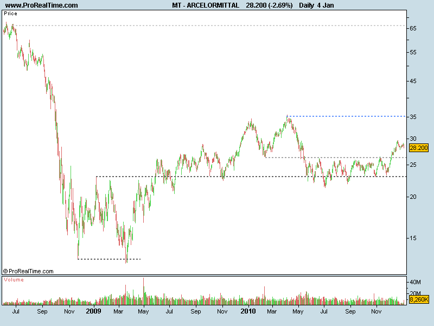This screenshot has width=434, height=326.
Task: Click the 2009 year label on time axis
Action: (93, 311)
